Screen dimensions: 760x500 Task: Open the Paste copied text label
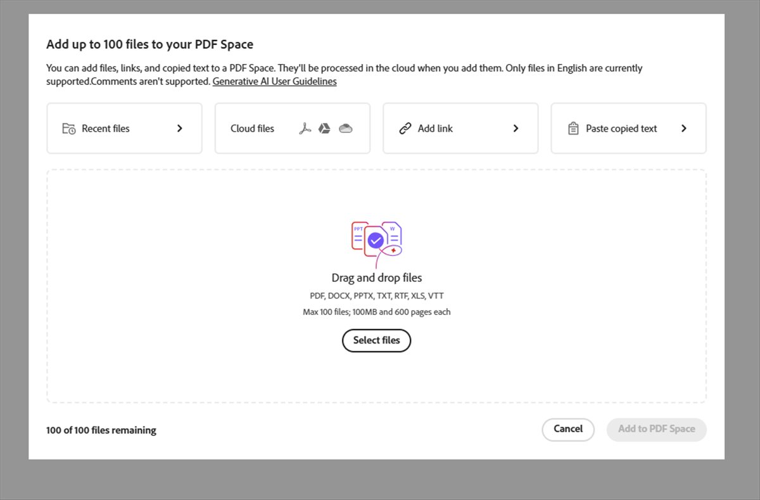coord(621,129)
